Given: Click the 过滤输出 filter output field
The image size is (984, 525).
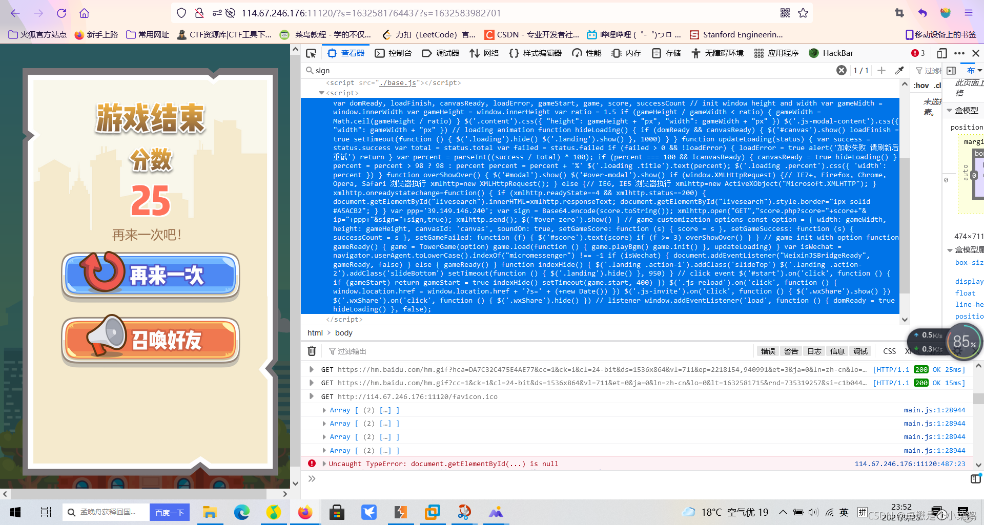Looking at the screenshot, I should [538, 351].
